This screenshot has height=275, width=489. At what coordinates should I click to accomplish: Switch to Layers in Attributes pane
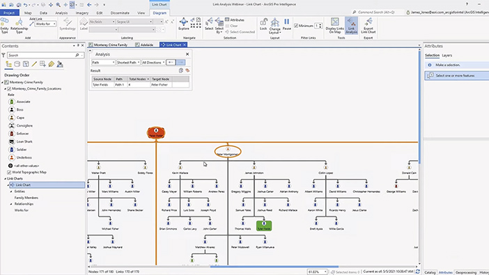[x=447, y=55]
